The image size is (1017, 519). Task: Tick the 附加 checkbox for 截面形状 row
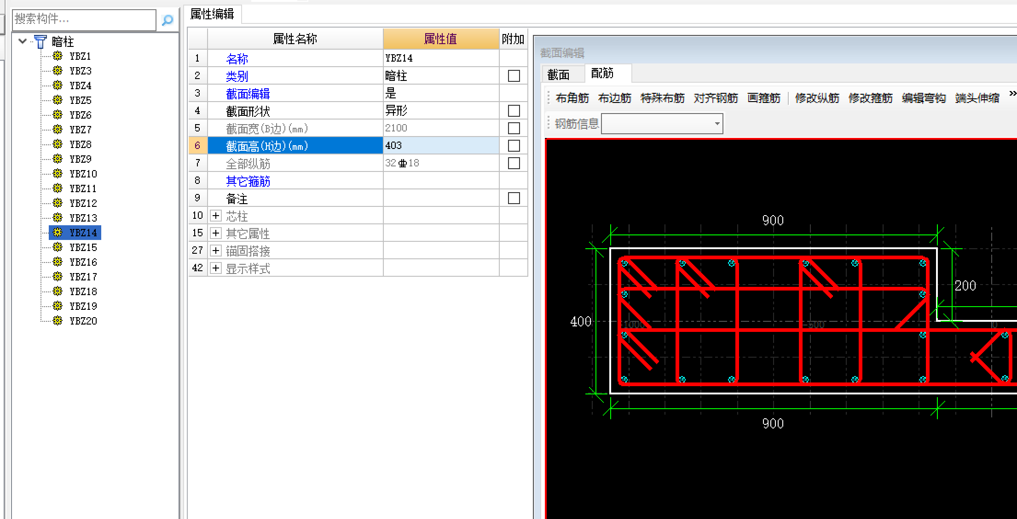(514, 111)
